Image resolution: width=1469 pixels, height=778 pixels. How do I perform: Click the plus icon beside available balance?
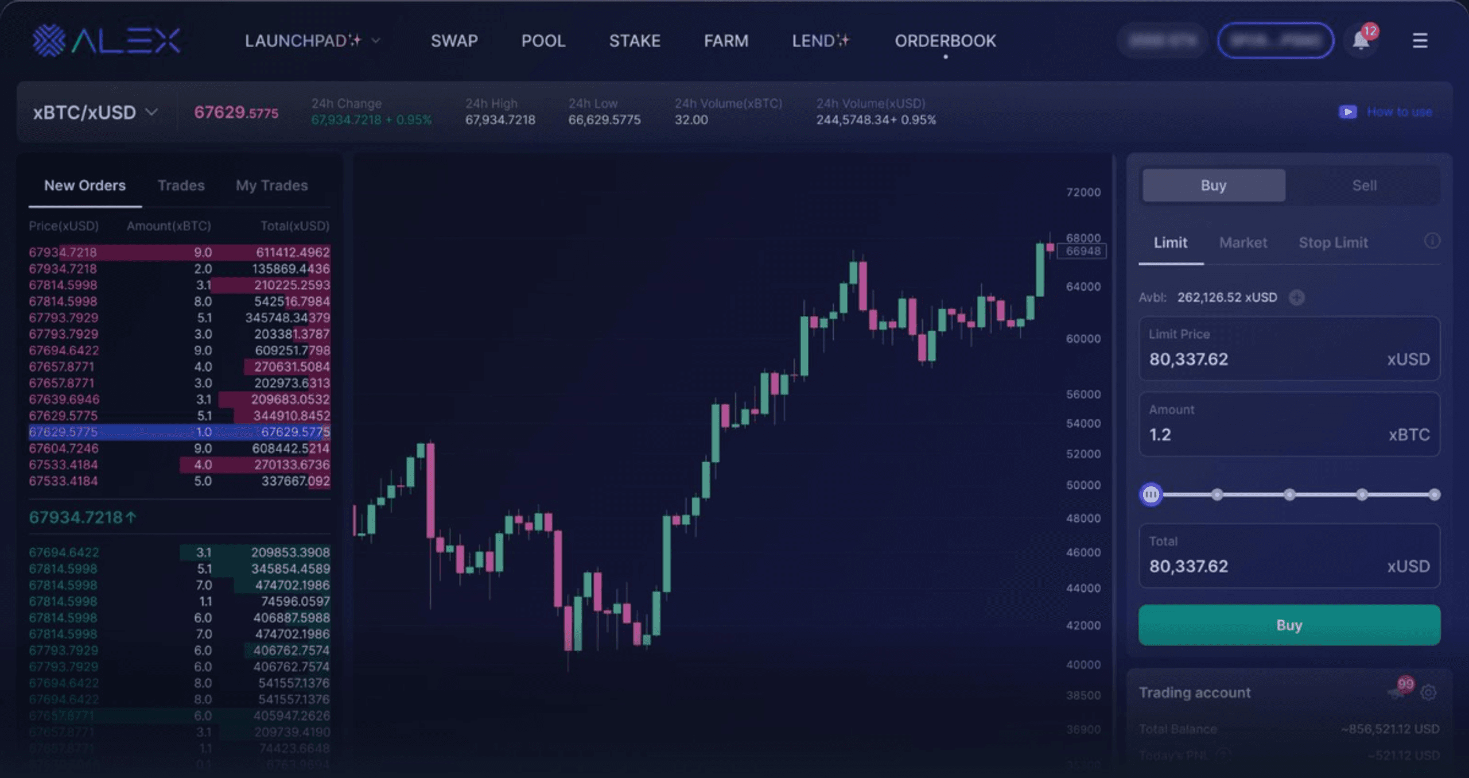click(x=1297, y=297)
